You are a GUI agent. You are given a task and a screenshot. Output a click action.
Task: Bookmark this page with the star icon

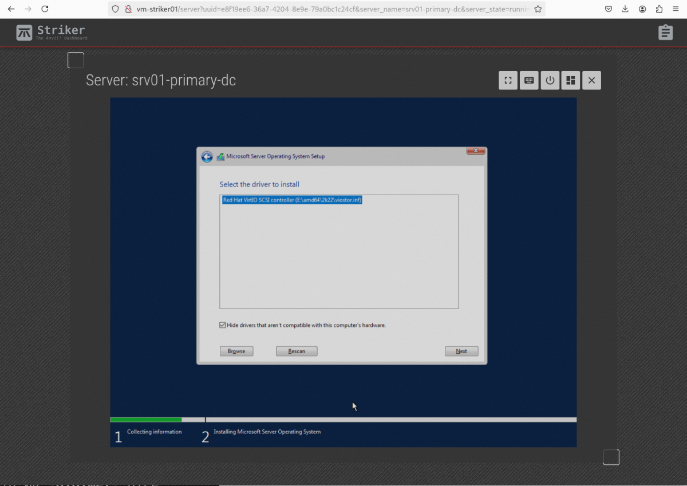538,9
